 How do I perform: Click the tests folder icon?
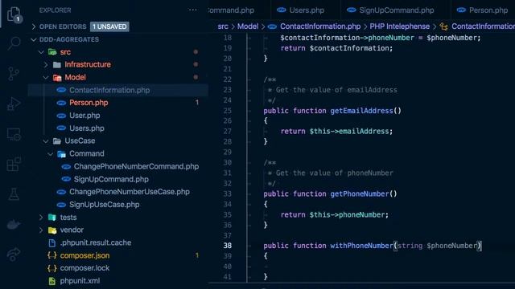point(52,218)
